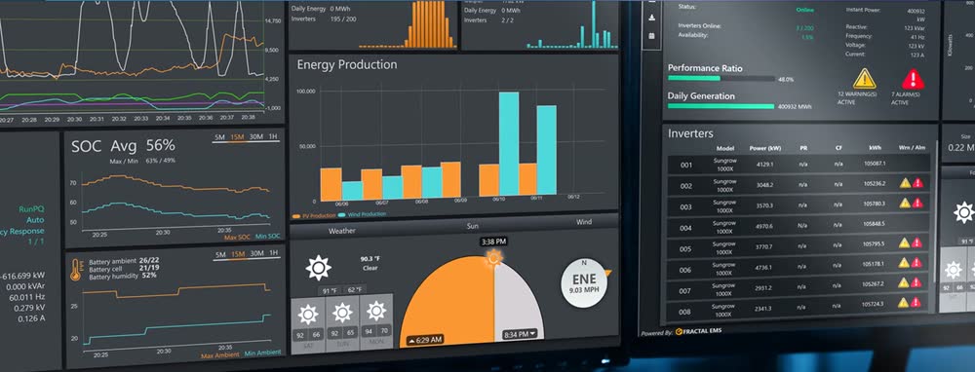Click the warning icon on inverter 003
This screenshot has width=975, height=372.
pos(905,204)
